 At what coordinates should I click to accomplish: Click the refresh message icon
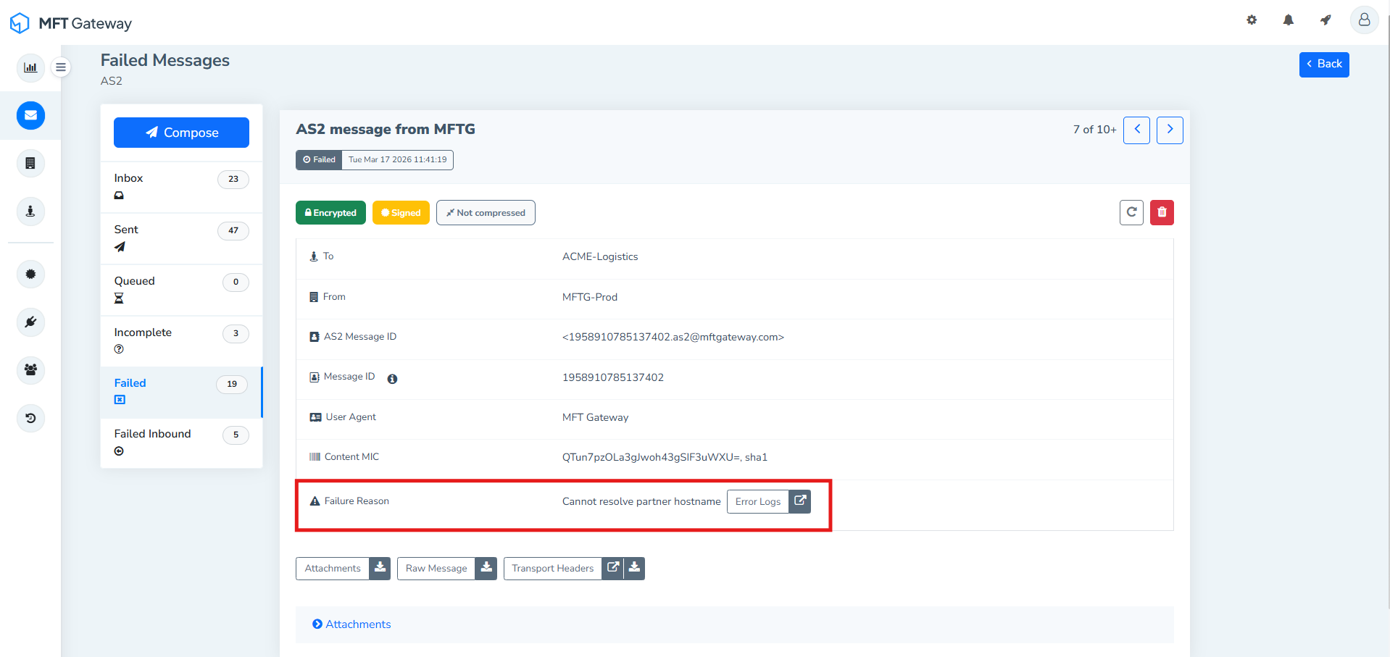click(x=1131, y=212)
